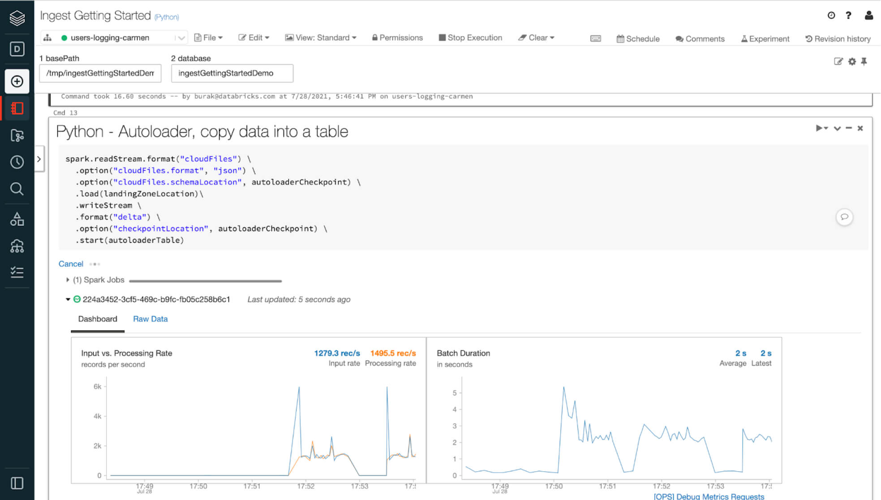Click the Spark Jobs progress bar
Viewport: 881px width, 500px height.
205,281
